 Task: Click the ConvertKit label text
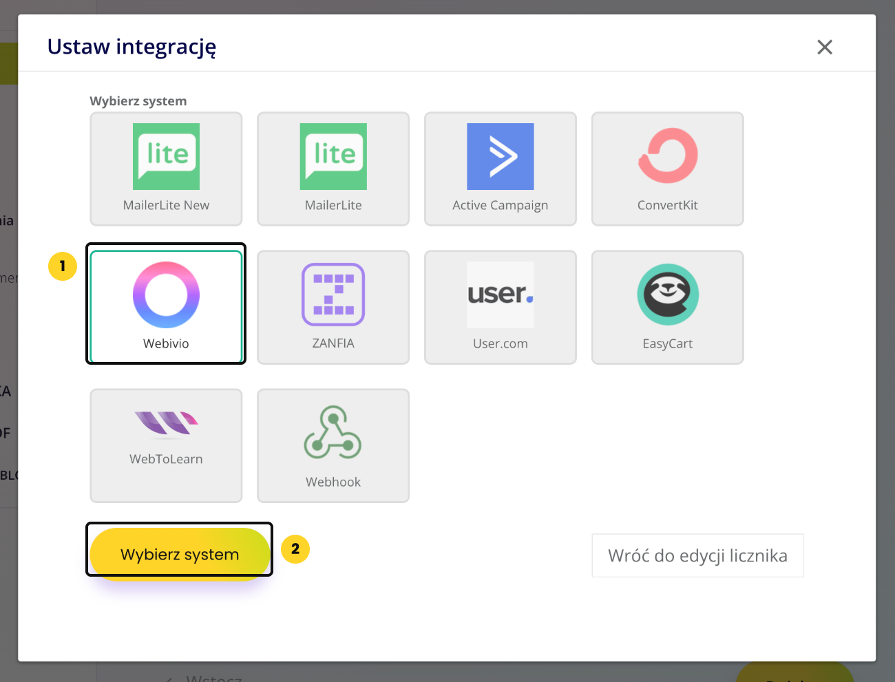tap(668, 205)
